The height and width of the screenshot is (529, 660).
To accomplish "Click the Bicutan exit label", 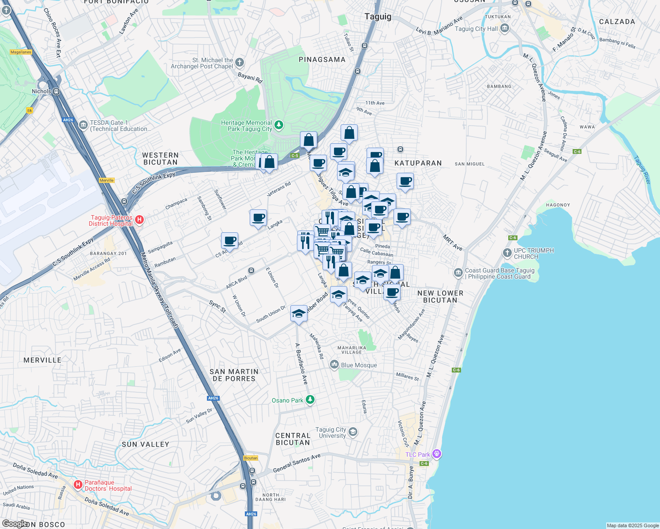I will pos(251,458).
